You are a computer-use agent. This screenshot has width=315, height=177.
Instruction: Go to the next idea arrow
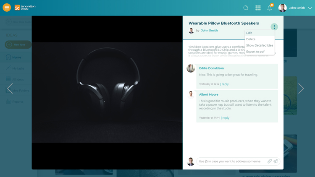301,88
